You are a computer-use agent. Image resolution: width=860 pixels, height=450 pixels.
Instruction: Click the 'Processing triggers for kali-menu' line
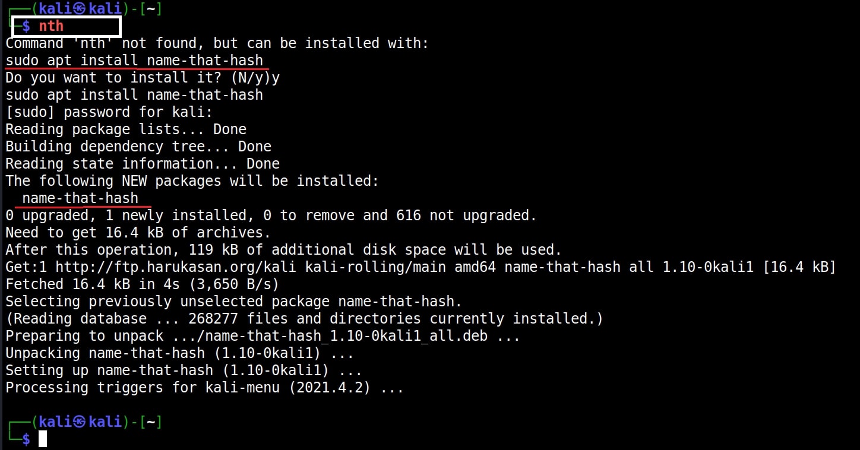[205, 388]
